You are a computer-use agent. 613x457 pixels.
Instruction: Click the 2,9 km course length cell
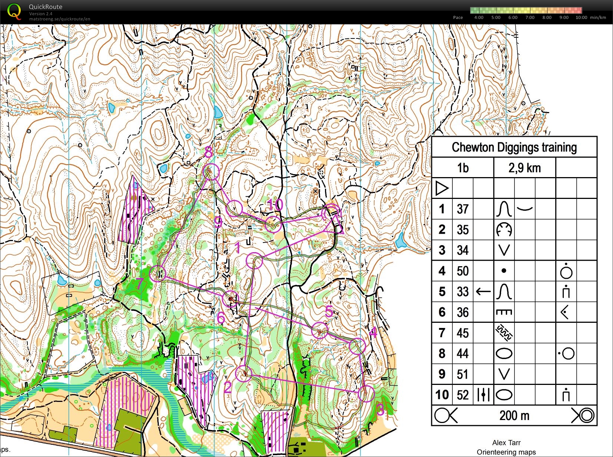tap(524, 167)
